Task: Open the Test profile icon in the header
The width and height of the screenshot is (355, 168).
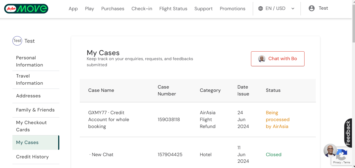Action: click(x=311, y=8)
